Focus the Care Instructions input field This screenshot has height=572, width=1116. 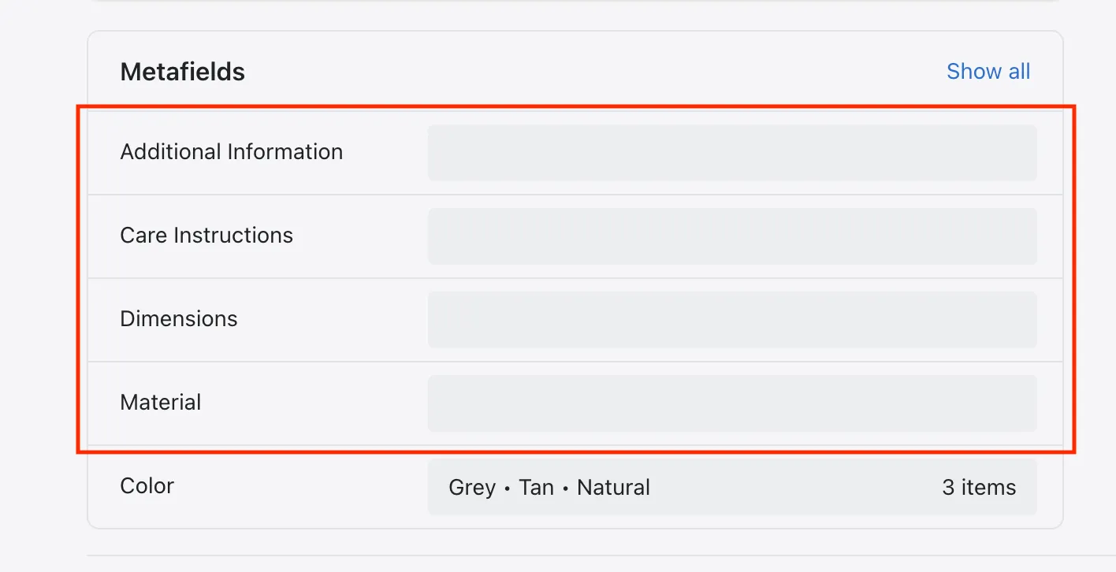coord(732,236)
